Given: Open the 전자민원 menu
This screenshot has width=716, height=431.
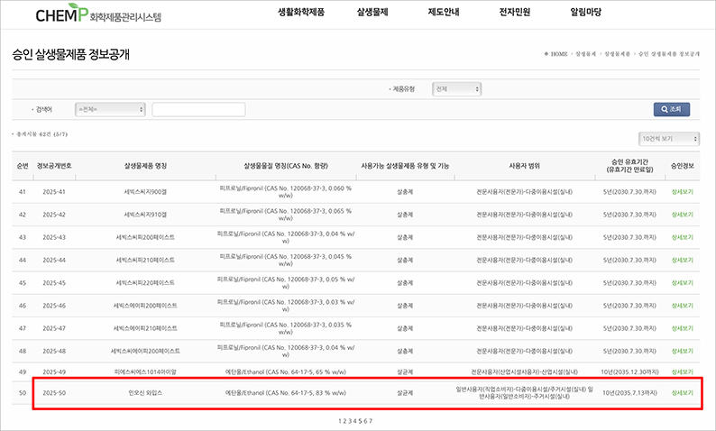Looking at the screenshot, I should (514, 13).
